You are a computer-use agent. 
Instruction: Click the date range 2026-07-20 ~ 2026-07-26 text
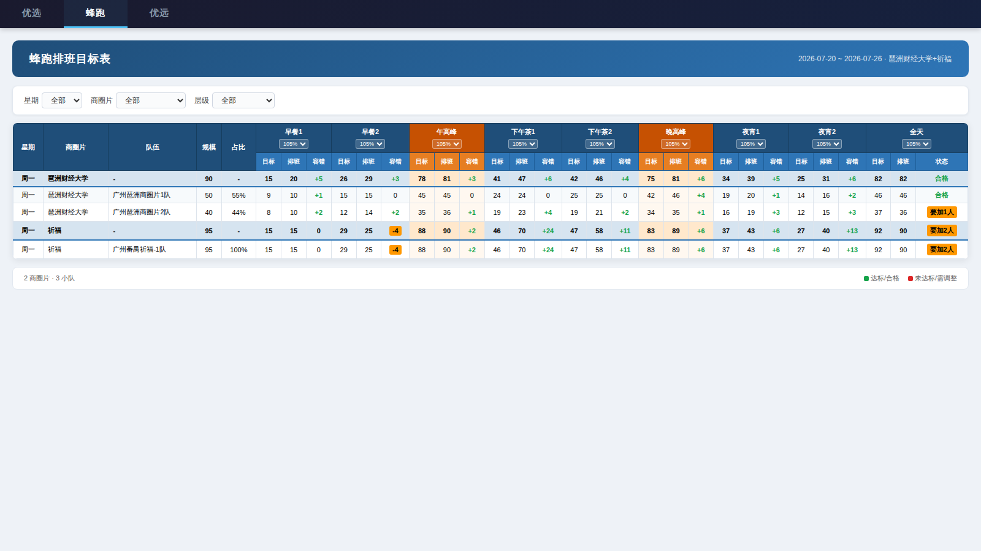[x=839, y=59]
